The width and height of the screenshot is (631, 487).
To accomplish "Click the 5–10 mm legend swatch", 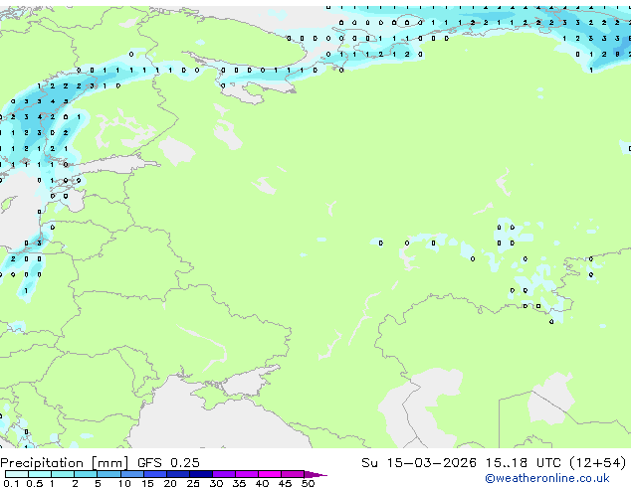I will click(x=108, y=474).
